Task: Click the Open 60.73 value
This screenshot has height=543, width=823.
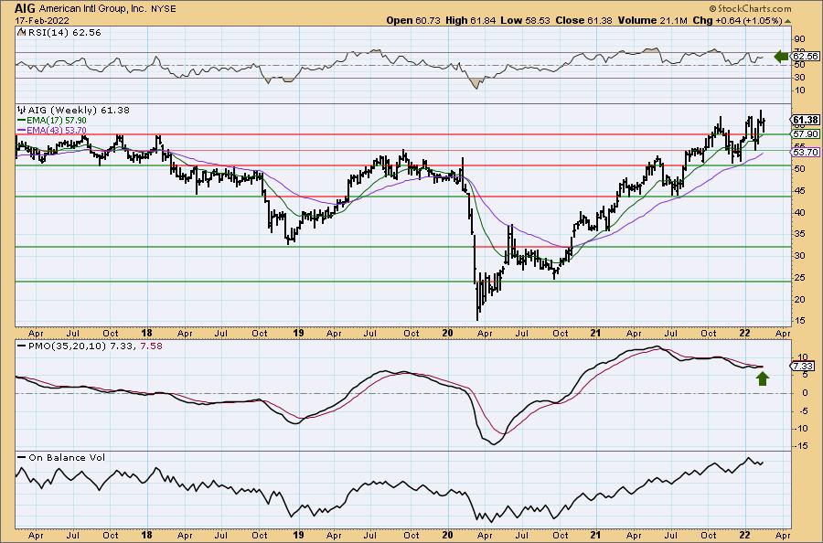Action: [414, 20]
